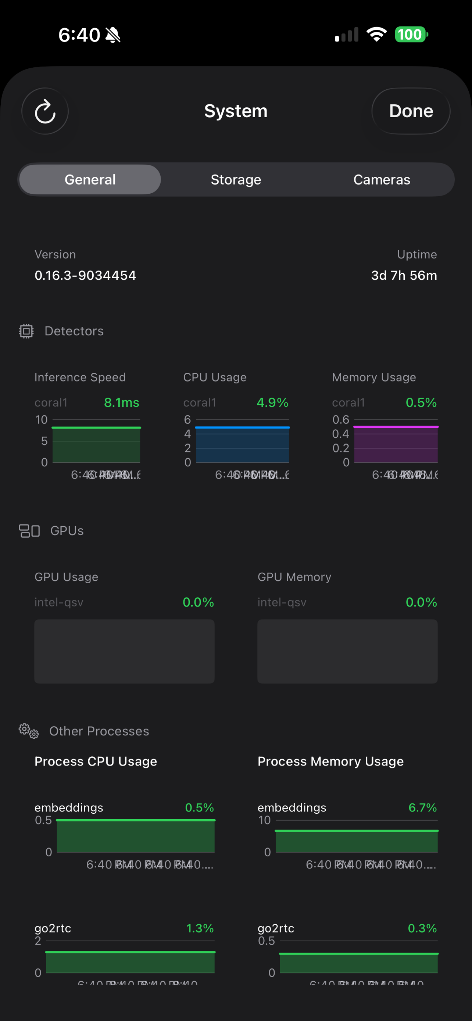Select the embeddings Process CPU chart
The image size is (472, 1021).
pyautogui.click(x=136, y=836)
